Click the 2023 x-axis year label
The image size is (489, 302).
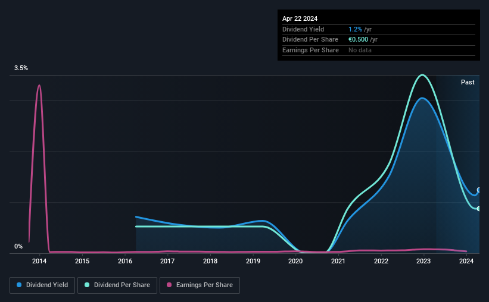pos(423,261)
